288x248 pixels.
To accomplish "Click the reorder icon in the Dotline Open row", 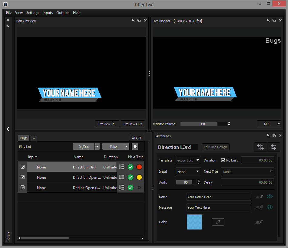I will [x=122, y=188].
